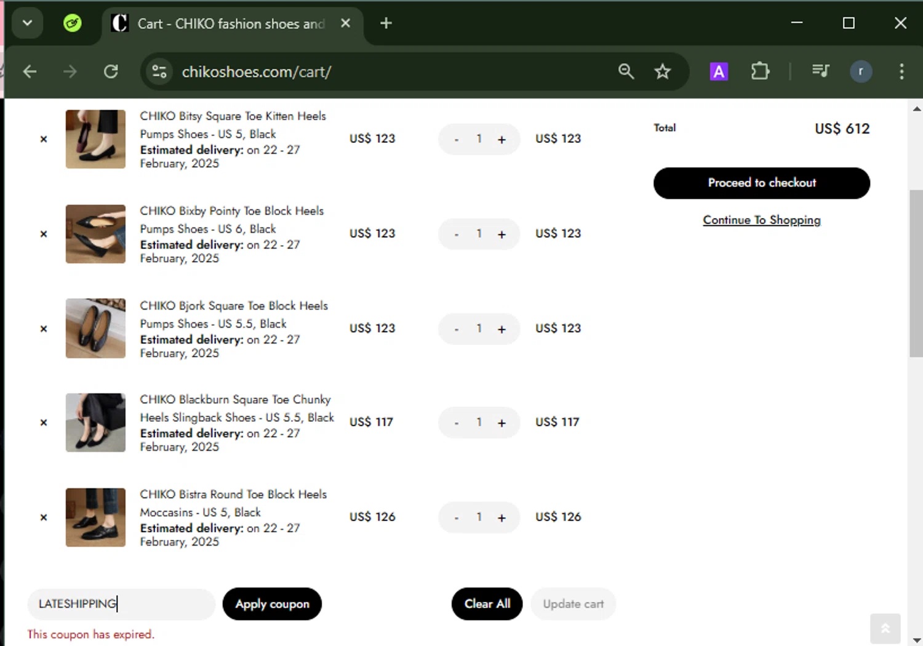
Task: Decrease quantity of Bixby Pointy Toe Heels
Action: coord(457,235)
